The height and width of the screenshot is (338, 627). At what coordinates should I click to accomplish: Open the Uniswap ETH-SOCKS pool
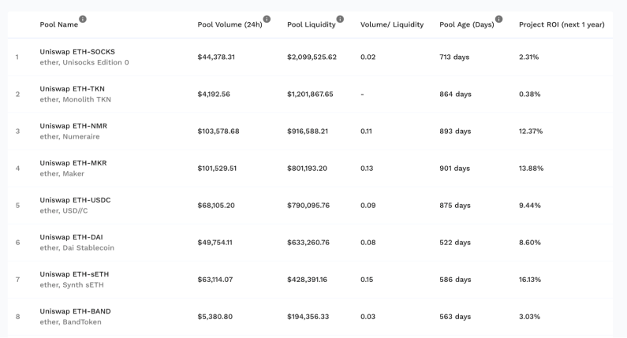77,51
